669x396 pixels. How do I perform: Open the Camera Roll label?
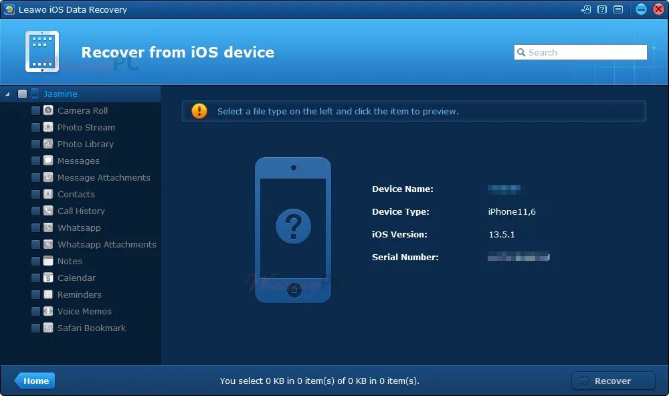(82, 110)
